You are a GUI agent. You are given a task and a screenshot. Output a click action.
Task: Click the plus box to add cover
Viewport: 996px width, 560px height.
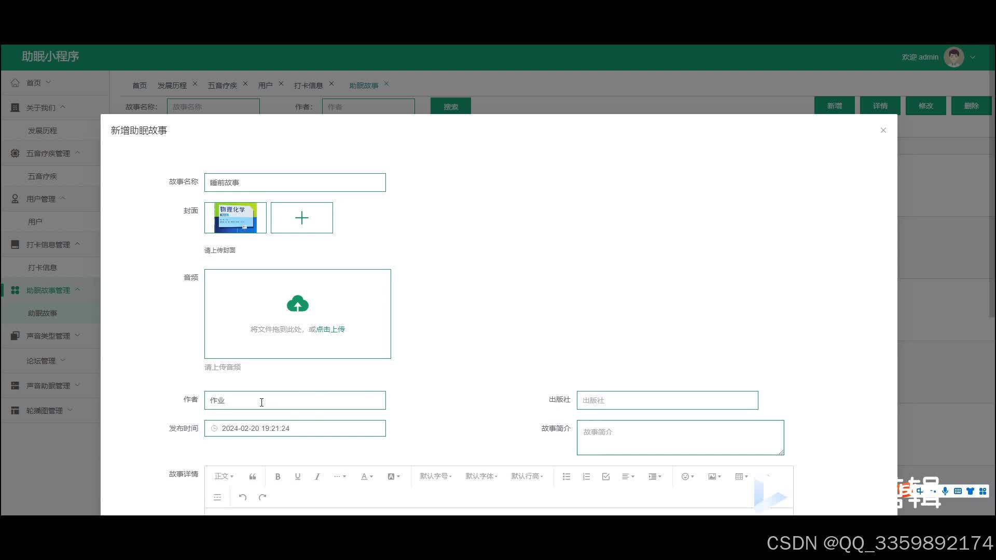[x=302, y=218]
